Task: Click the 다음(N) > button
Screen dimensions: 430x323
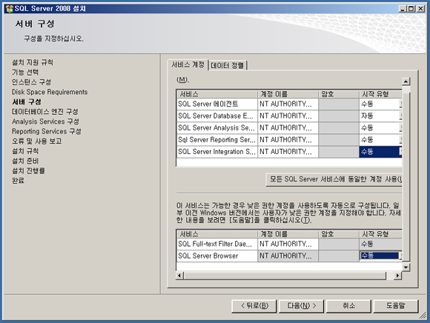Action: (x=302, y=306)
